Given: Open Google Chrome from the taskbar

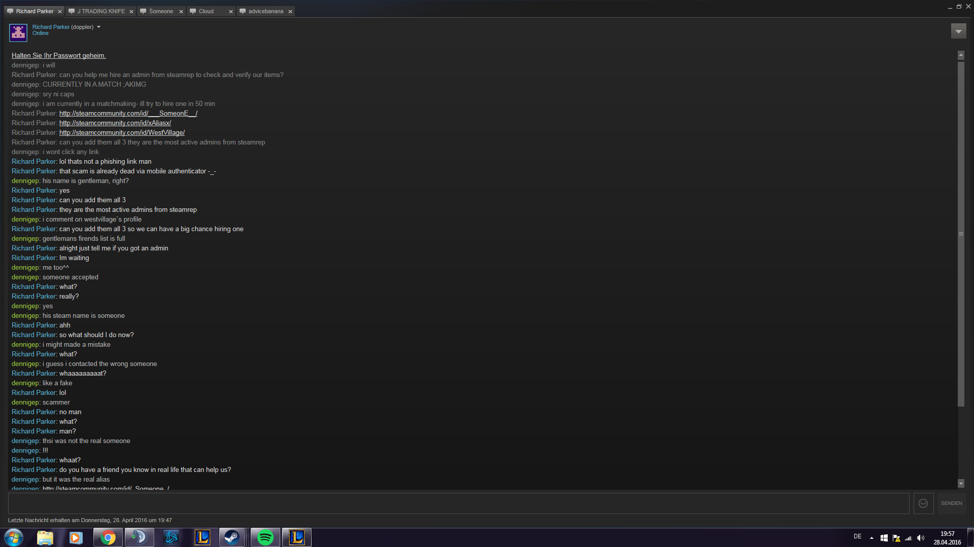Looking at the screenshot, I should 108,537.
